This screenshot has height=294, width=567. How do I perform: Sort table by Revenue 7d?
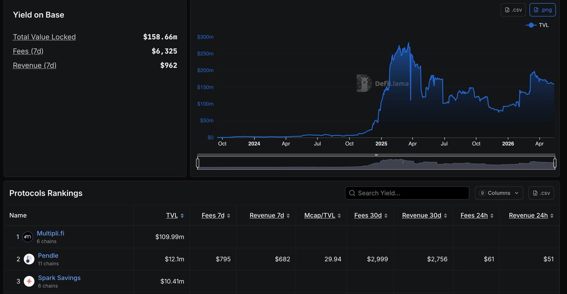pyautogui.click(x=270, y=216)
